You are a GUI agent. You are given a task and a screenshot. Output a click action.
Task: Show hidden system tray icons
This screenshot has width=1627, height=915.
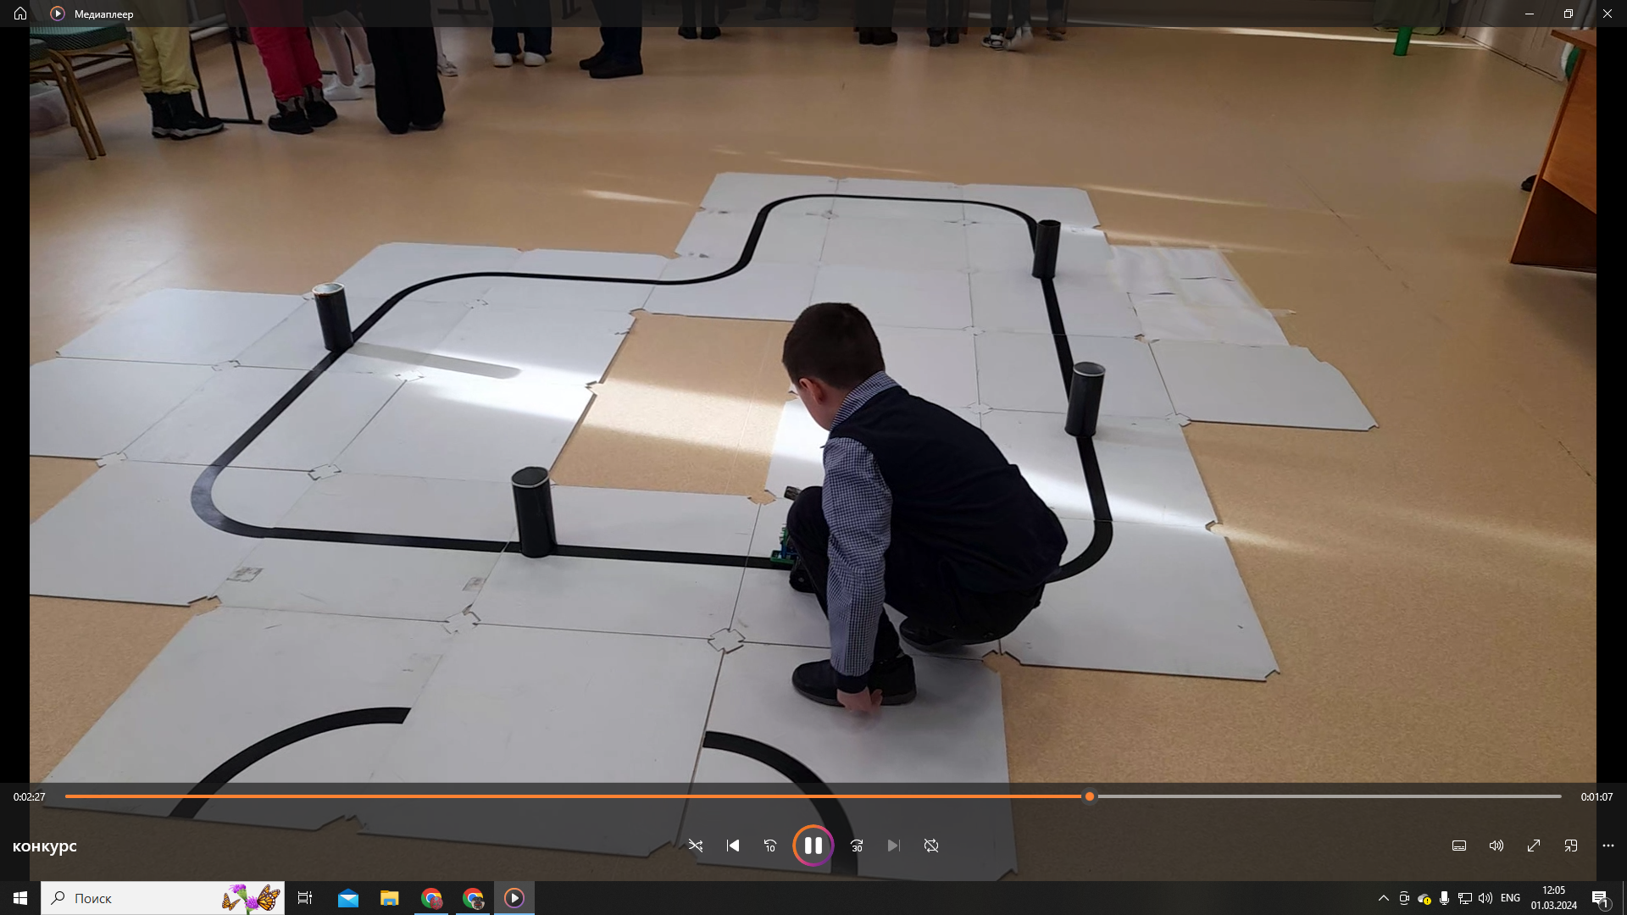point(1384,898)
